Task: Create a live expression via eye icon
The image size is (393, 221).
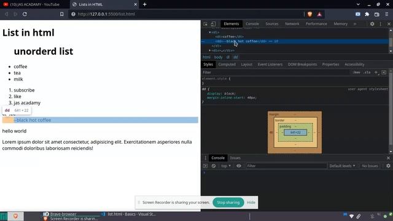Action: pyautogui.click(x=239, y=166)
